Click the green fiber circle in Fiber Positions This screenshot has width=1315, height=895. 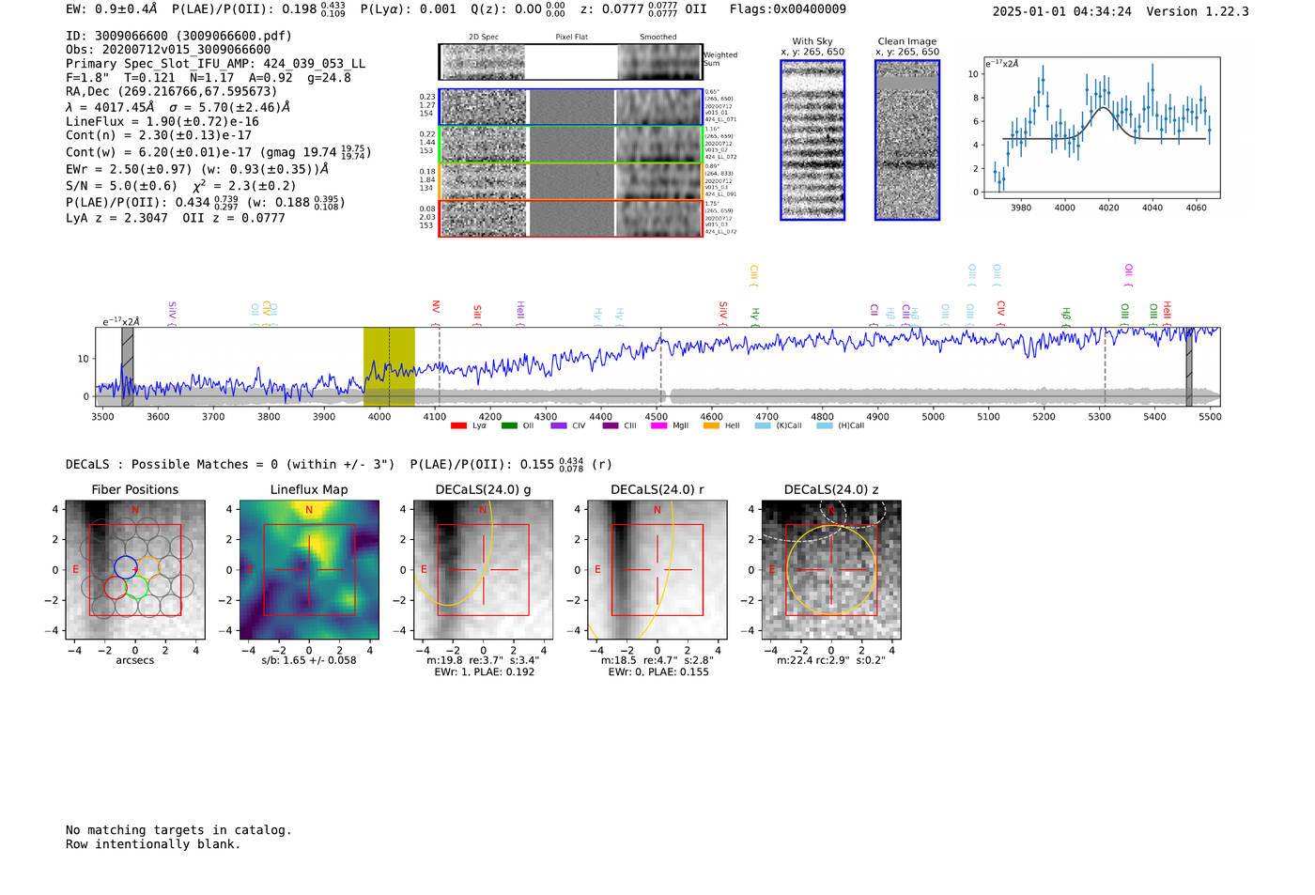(136, 587)
